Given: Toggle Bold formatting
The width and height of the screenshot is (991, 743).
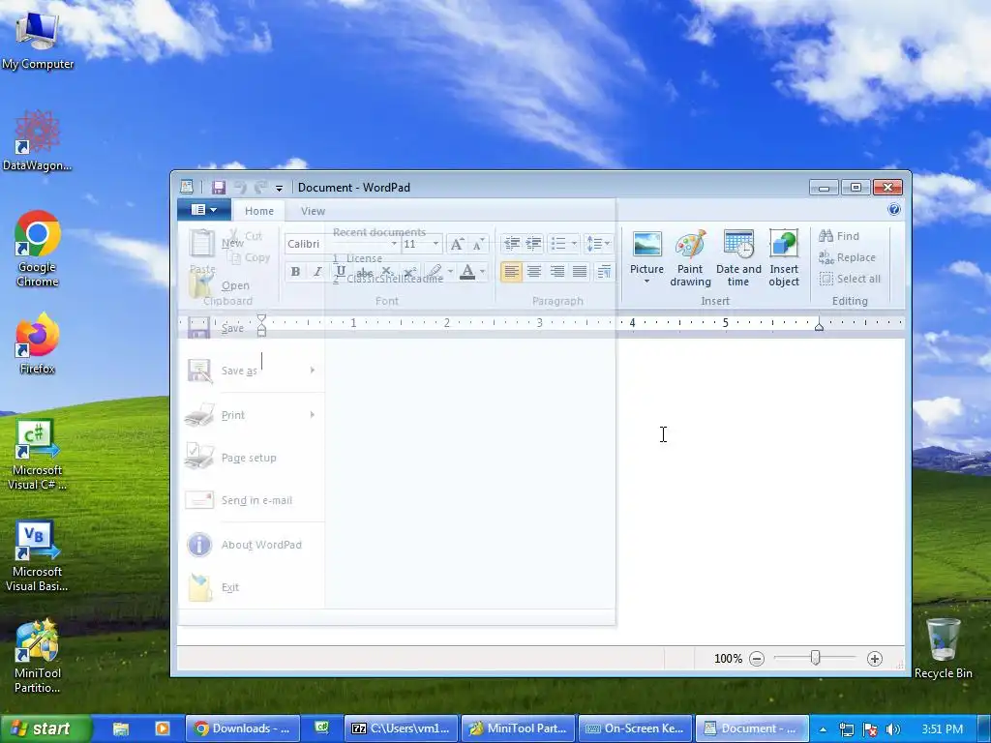Looking at the screenshot, I should pos(295,272).
